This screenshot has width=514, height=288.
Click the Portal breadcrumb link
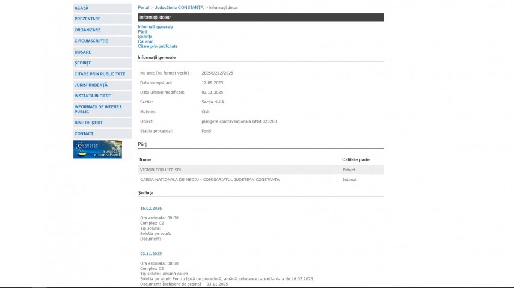point(144,7)
